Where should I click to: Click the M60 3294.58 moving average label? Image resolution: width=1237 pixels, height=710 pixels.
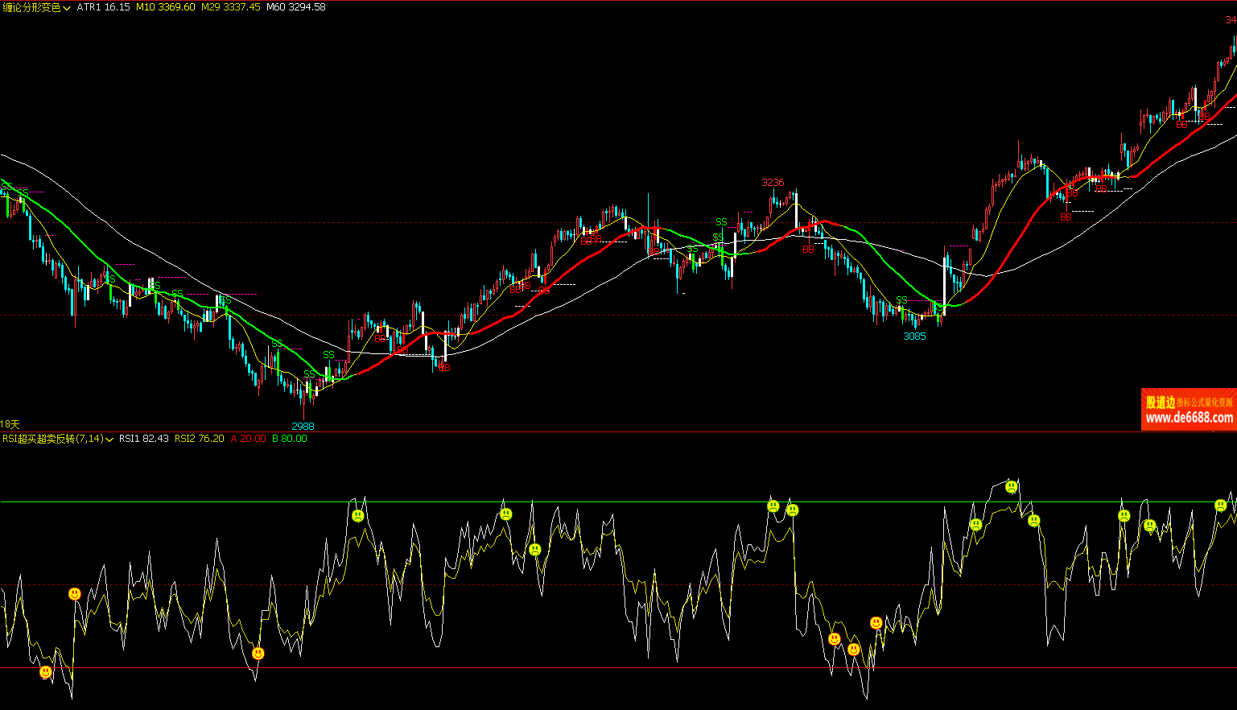295,7
